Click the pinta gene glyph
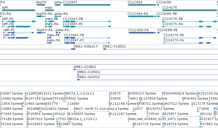This screenshot has width=218, height=128. coord(57,5)
